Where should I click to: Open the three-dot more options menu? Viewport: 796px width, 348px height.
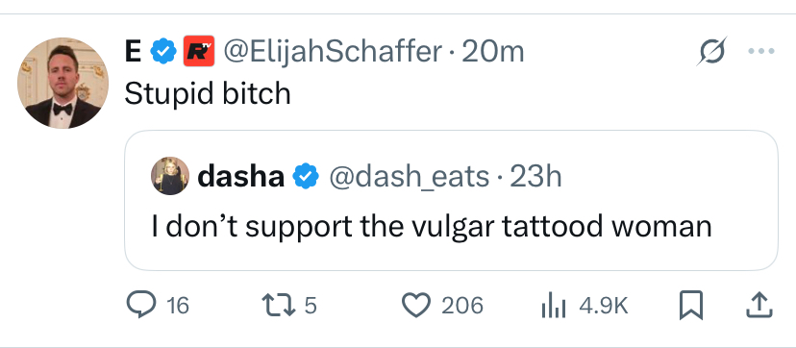click(x=761, y=51)
